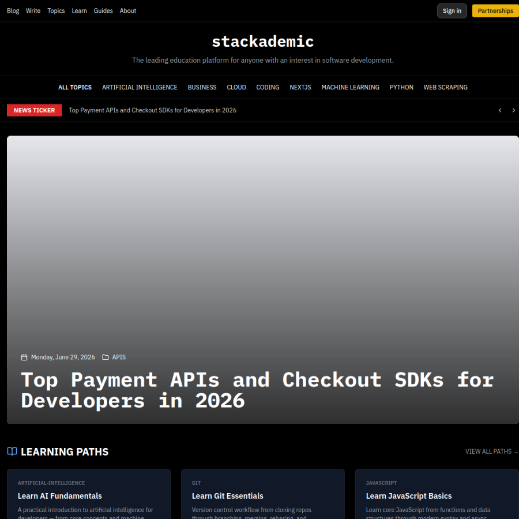Click the red News Ticker label
The image size is (519, 519).
click(x=35, y=110)
